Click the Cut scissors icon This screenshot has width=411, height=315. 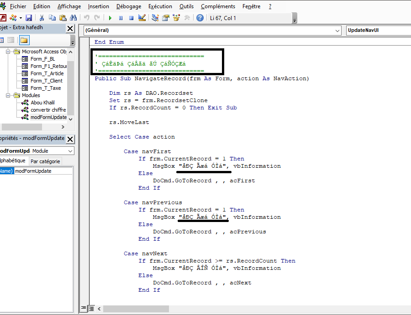42,18
